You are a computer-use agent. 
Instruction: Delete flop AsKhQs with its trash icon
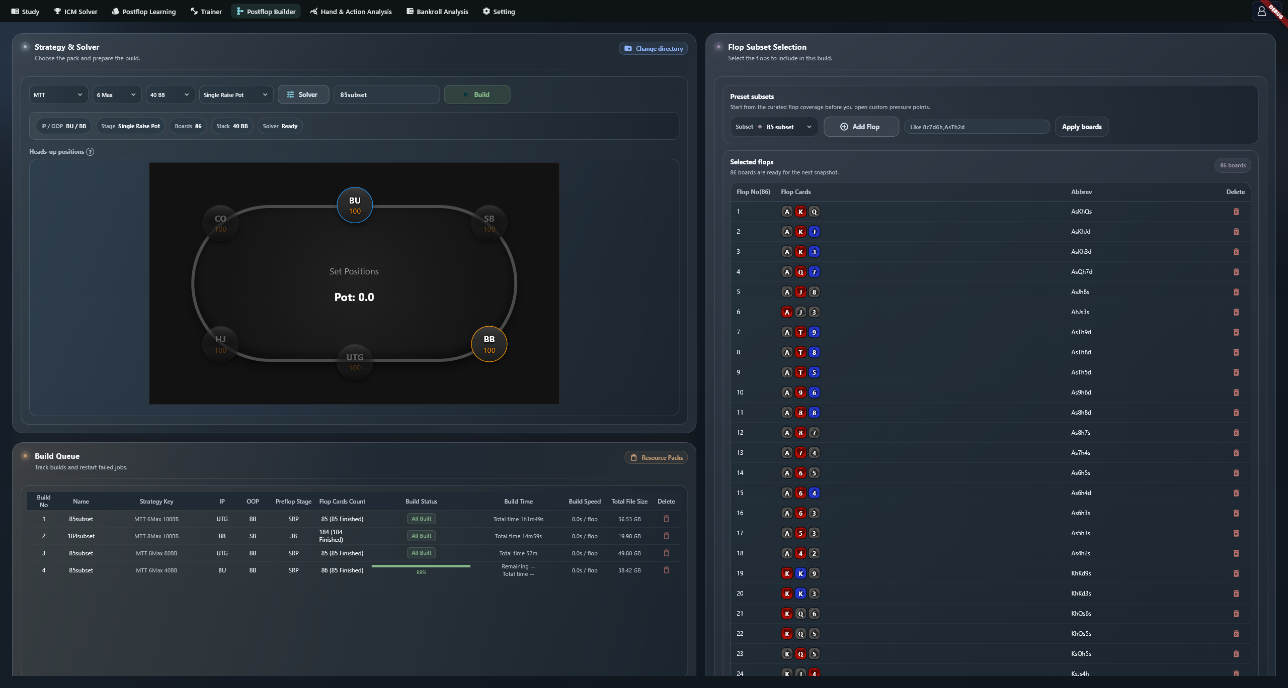[x=1236, y=212]
